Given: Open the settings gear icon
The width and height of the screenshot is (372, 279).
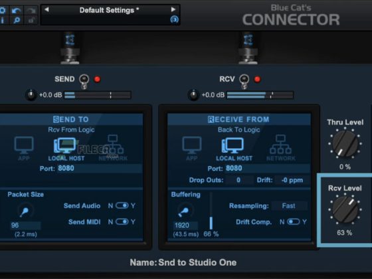Looking at the screenshot, I should tap(3, 11).
